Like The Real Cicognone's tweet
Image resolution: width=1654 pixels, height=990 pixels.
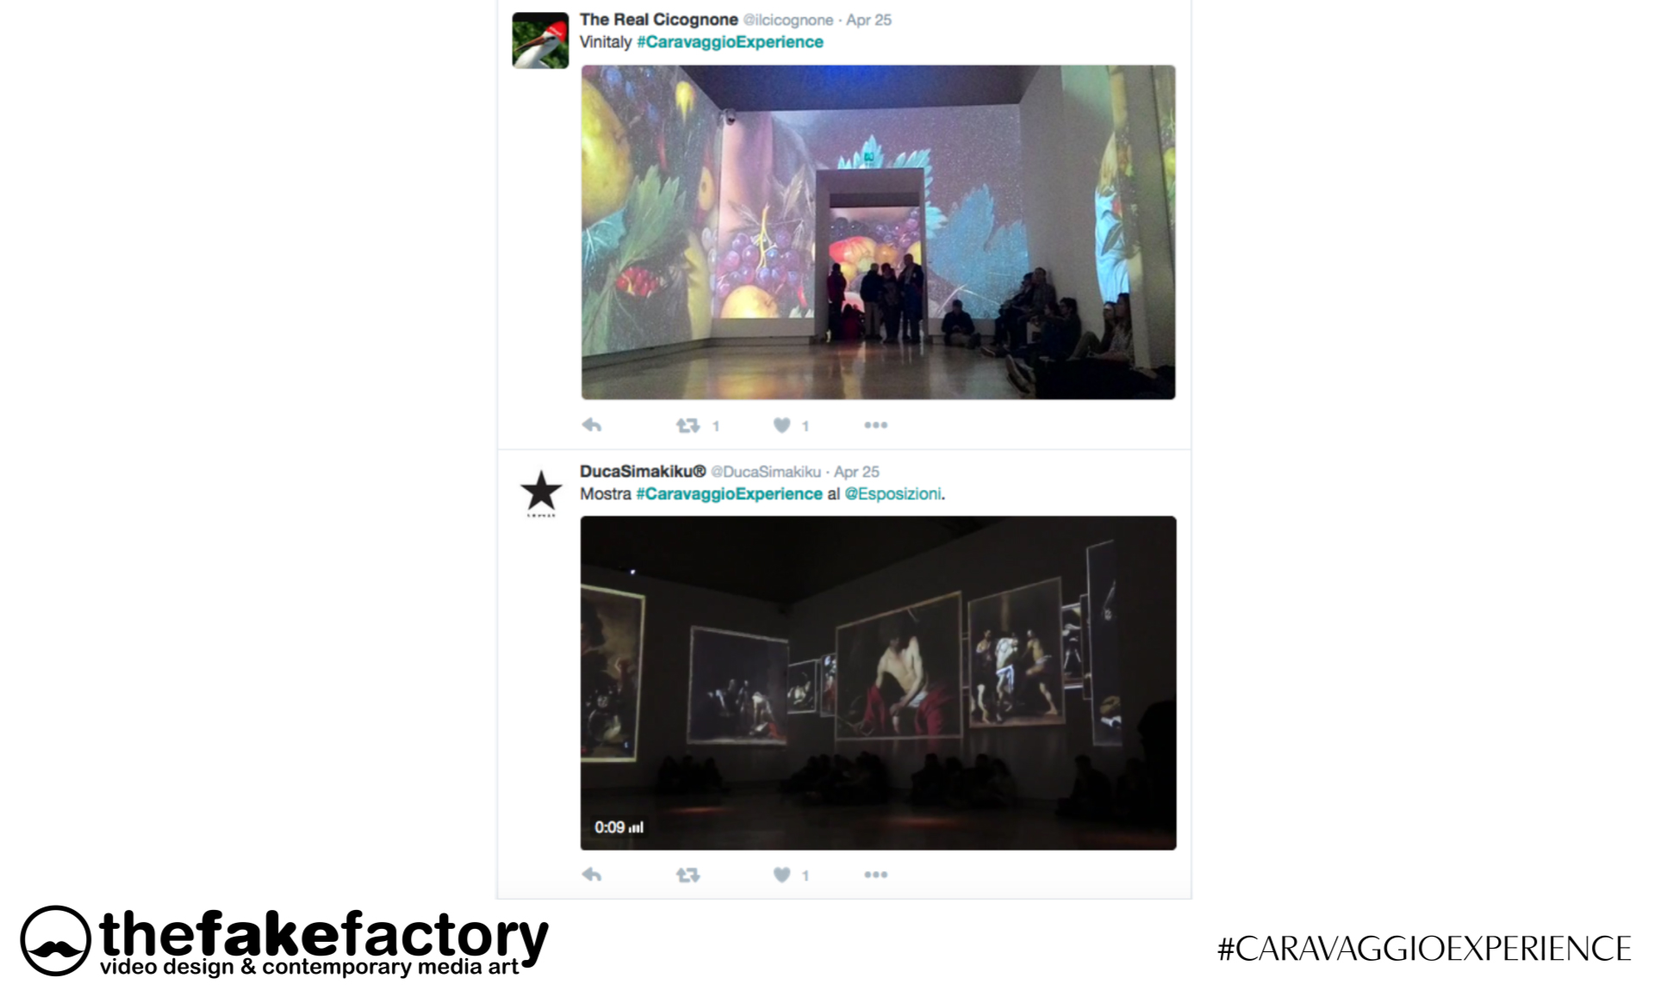[x=781, y=425]
